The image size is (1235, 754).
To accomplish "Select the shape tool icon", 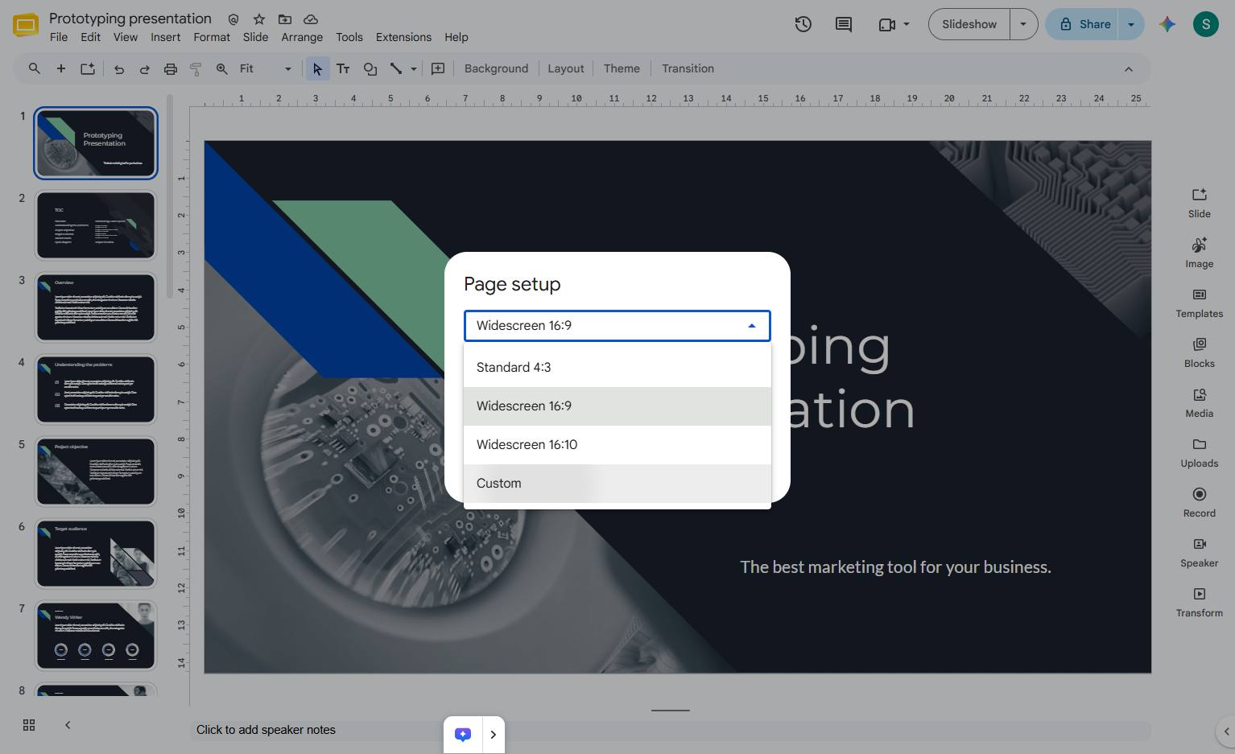I will tap(370, 69).
